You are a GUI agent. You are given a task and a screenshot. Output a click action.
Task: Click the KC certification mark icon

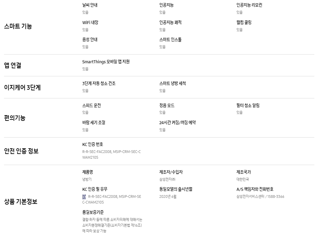click(x=84, y=196)
